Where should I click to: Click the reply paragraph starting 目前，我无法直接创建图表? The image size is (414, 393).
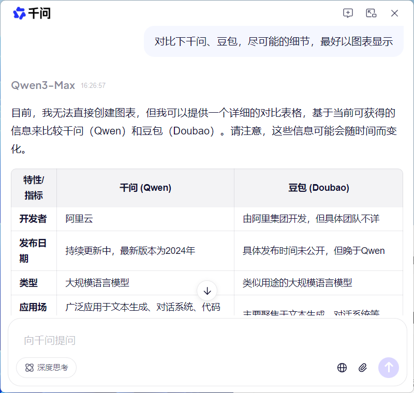(x=204, y=131)
